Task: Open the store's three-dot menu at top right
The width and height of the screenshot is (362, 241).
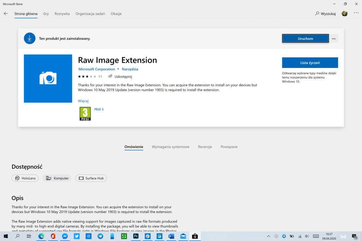Action: click(356, 13)
